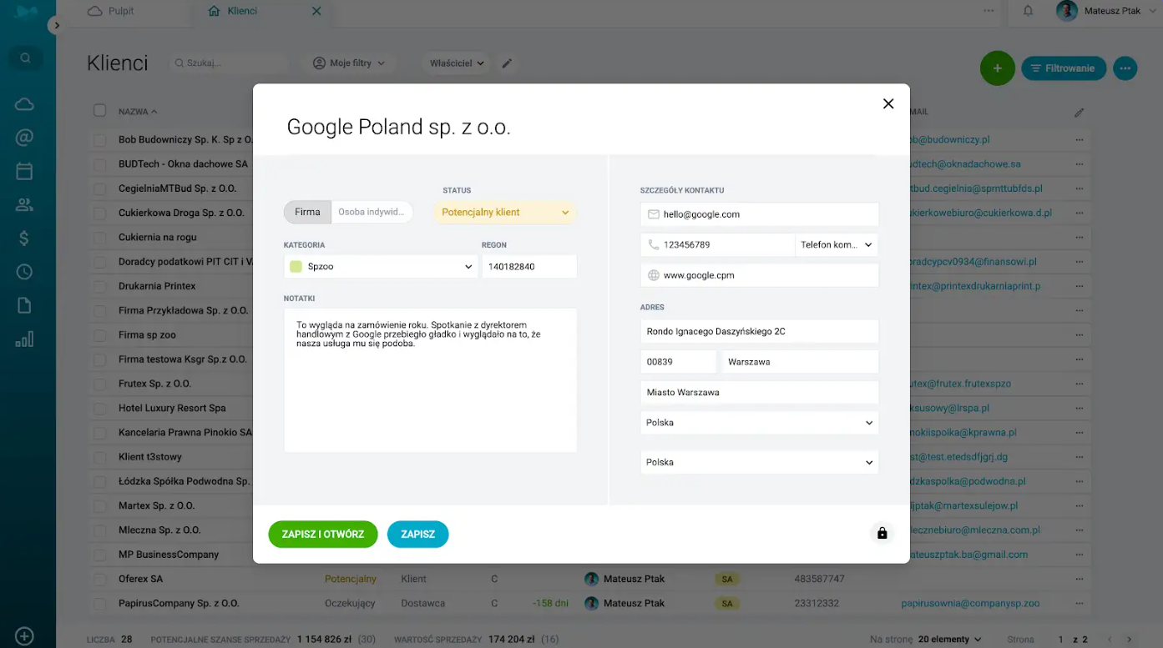1163x648 pixels.
Task: Click the www.google.cpm website field
Action: pos(759,275)
